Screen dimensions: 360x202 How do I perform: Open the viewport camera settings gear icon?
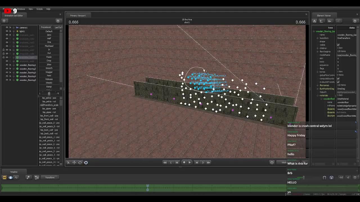tap(272, 162)
